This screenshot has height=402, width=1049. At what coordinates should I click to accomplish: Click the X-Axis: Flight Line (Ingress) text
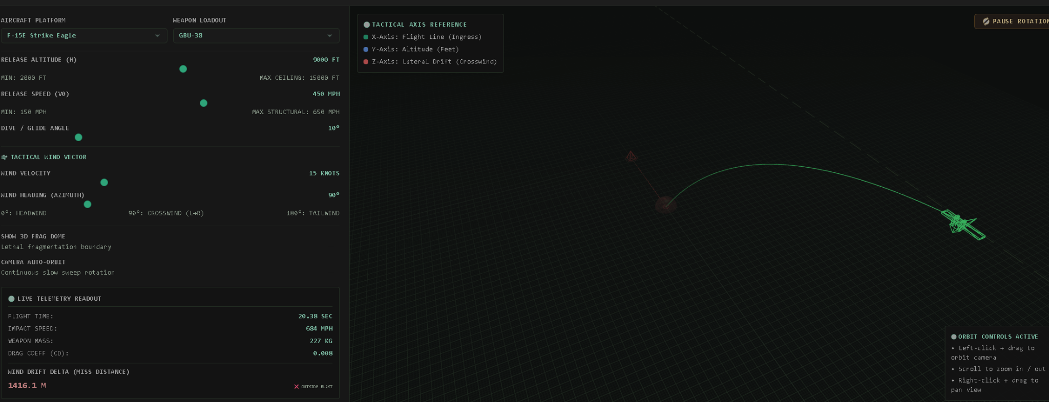pos(427,37)
